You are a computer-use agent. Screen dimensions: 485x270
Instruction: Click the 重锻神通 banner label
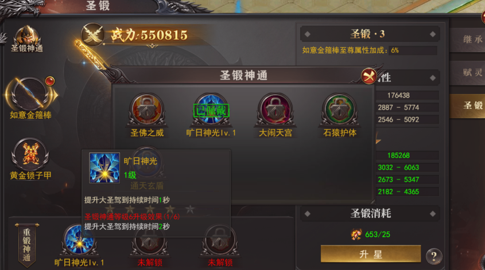point(26,245)
